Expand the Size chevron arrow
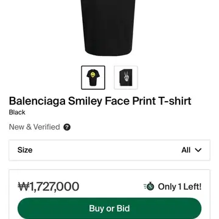The image size is (219, 219). tap(198, 150)
